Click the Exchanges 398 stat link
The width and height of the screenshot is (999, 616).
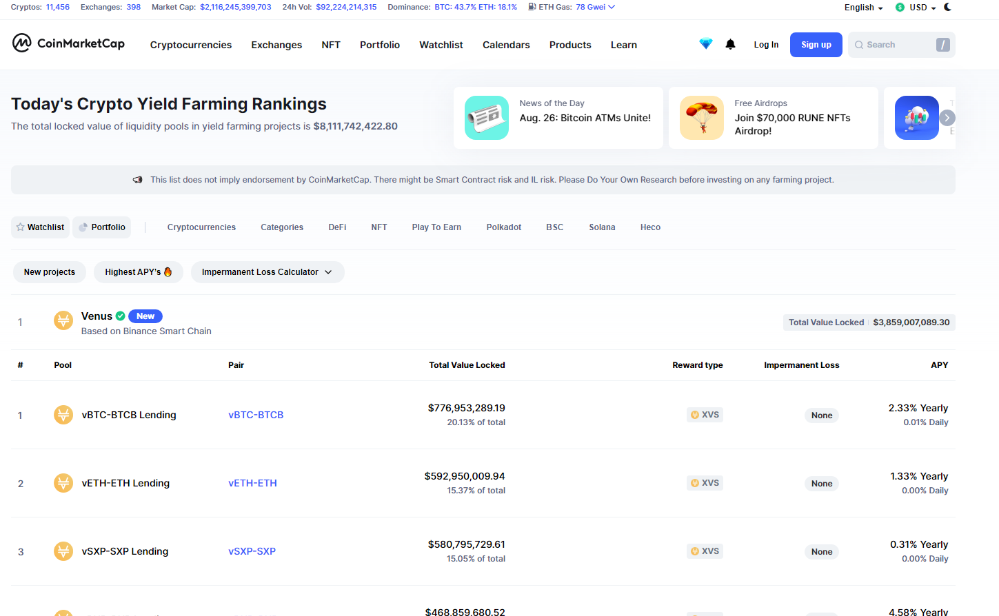pos(133,7)
